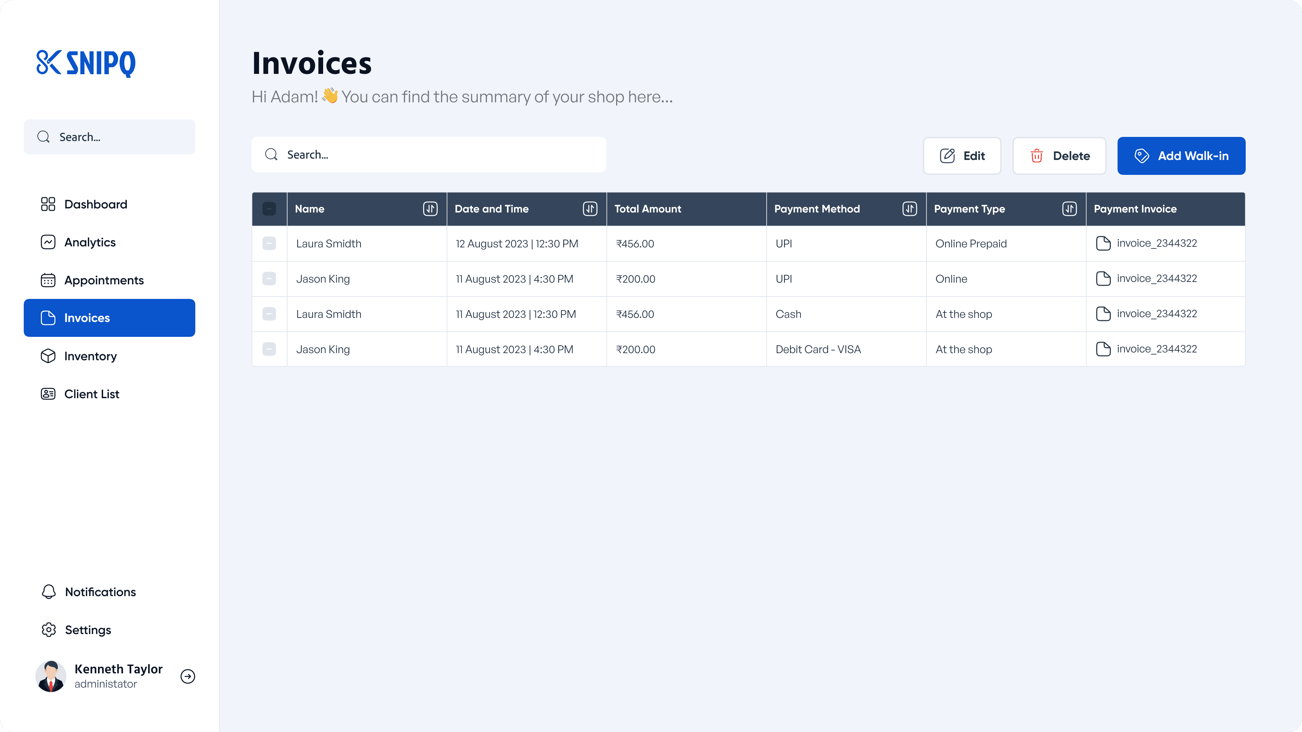Click the logout arrow beside Kenneth Taylor
The width and height of the screenshot is (1302, 732).
coord(188,676)
